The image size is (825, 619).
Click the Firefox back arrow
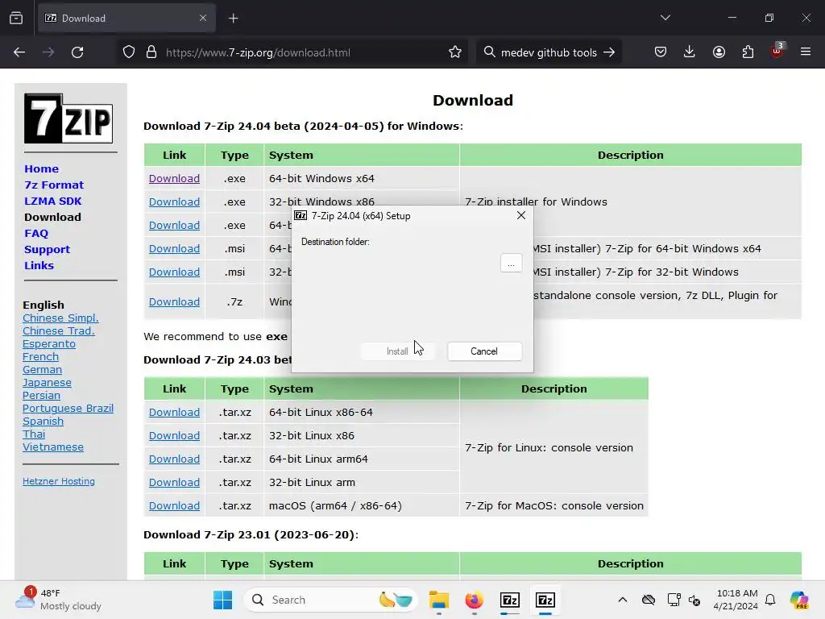tap(19, 52)
